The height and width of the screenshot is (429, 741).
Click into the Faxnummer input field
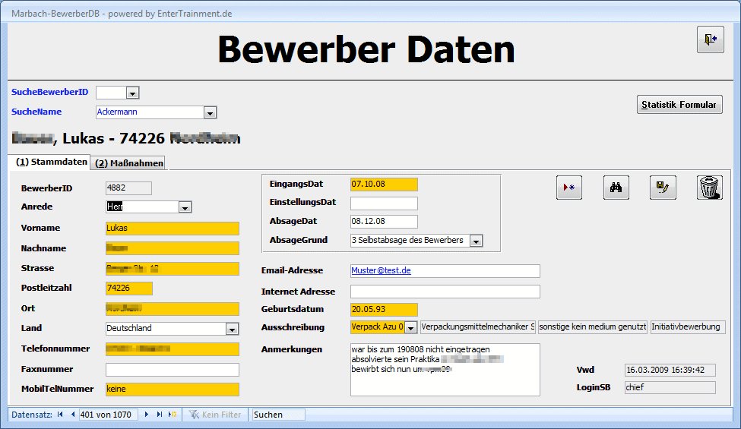tap(172, 370)
